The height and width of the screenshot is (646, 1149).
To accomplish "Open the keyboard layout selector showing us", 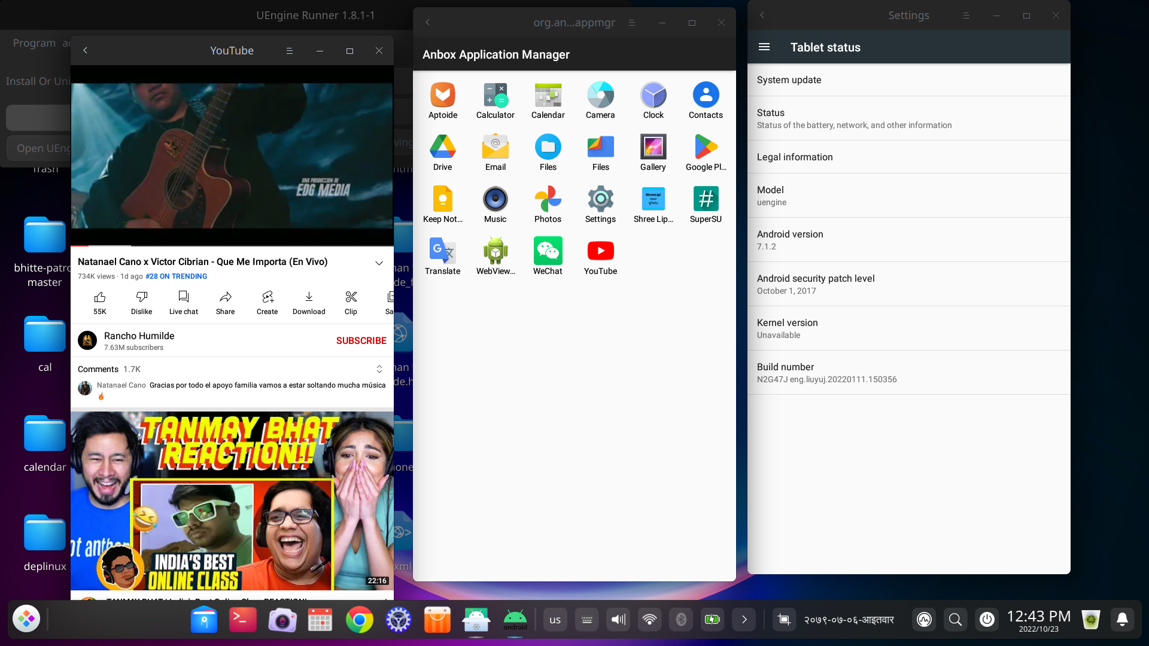I will click(x=555, y=619).
